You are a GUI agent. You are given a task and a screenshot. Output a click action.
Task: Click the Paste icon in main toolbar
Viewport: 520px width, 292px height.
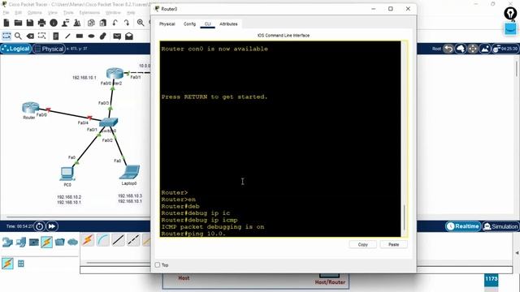point(103,23)
